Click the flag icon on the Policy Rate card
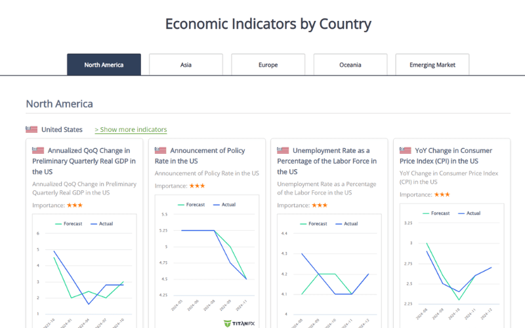Viewport: 525px width, 328px height. coord(161,150)
